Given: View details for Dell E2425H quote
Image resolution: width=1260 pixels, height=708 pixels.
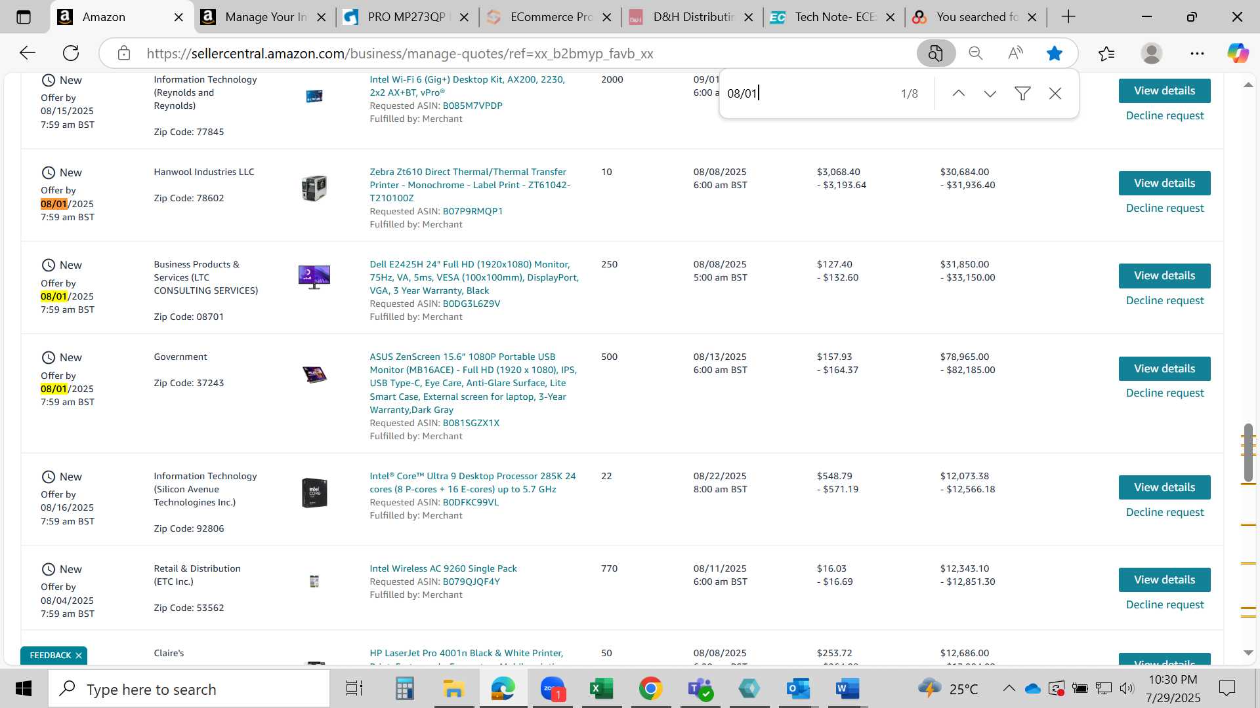Looking at the screenshot, I should [x=1164, y=275].
